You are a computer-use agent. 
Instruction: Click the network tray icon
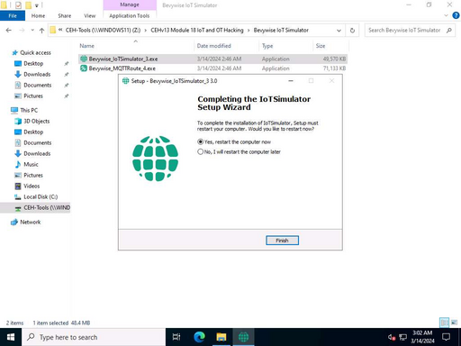tap(402, 337)
